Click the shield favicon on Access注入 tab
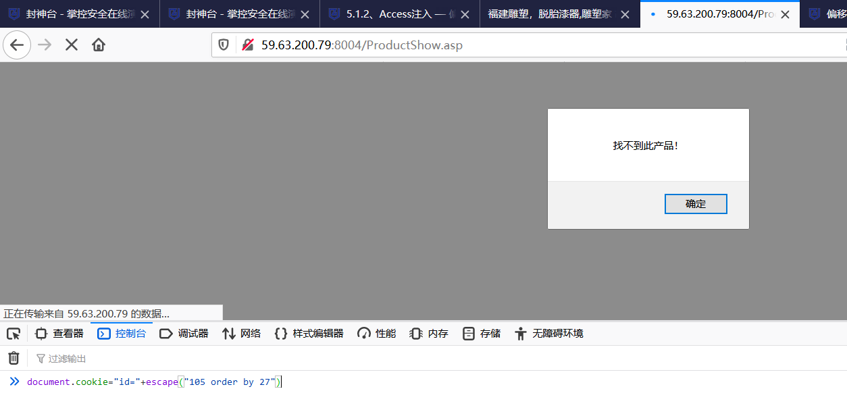 tap(334, 14)
